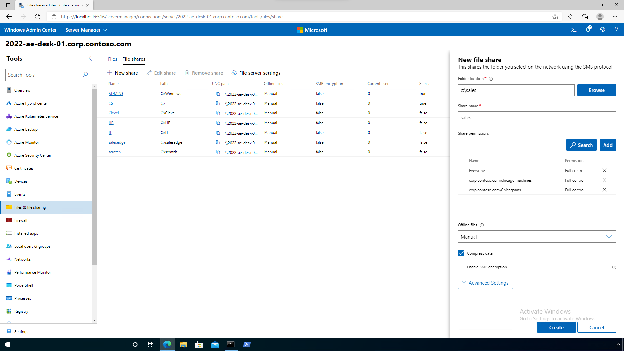The width and height of the screenshot is (624, 351).
Task: Click the New share icon
Action: coord(110,72)
